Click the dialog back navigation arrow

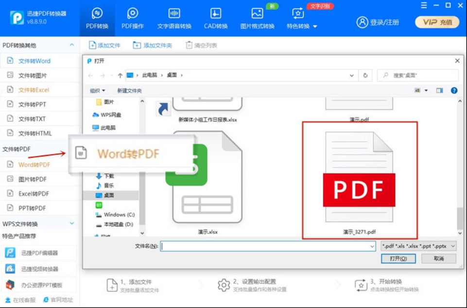(90, 75)
